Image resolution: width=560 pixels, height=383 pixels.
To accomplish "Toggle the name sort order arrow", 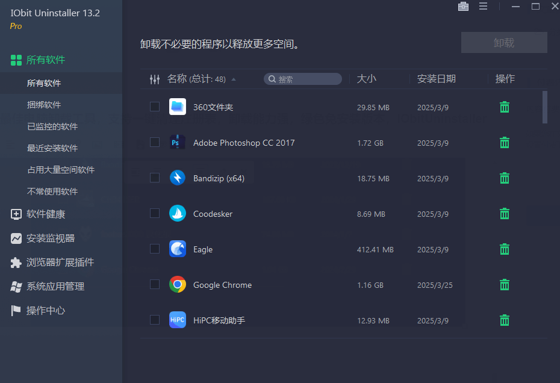I will 234,78.
